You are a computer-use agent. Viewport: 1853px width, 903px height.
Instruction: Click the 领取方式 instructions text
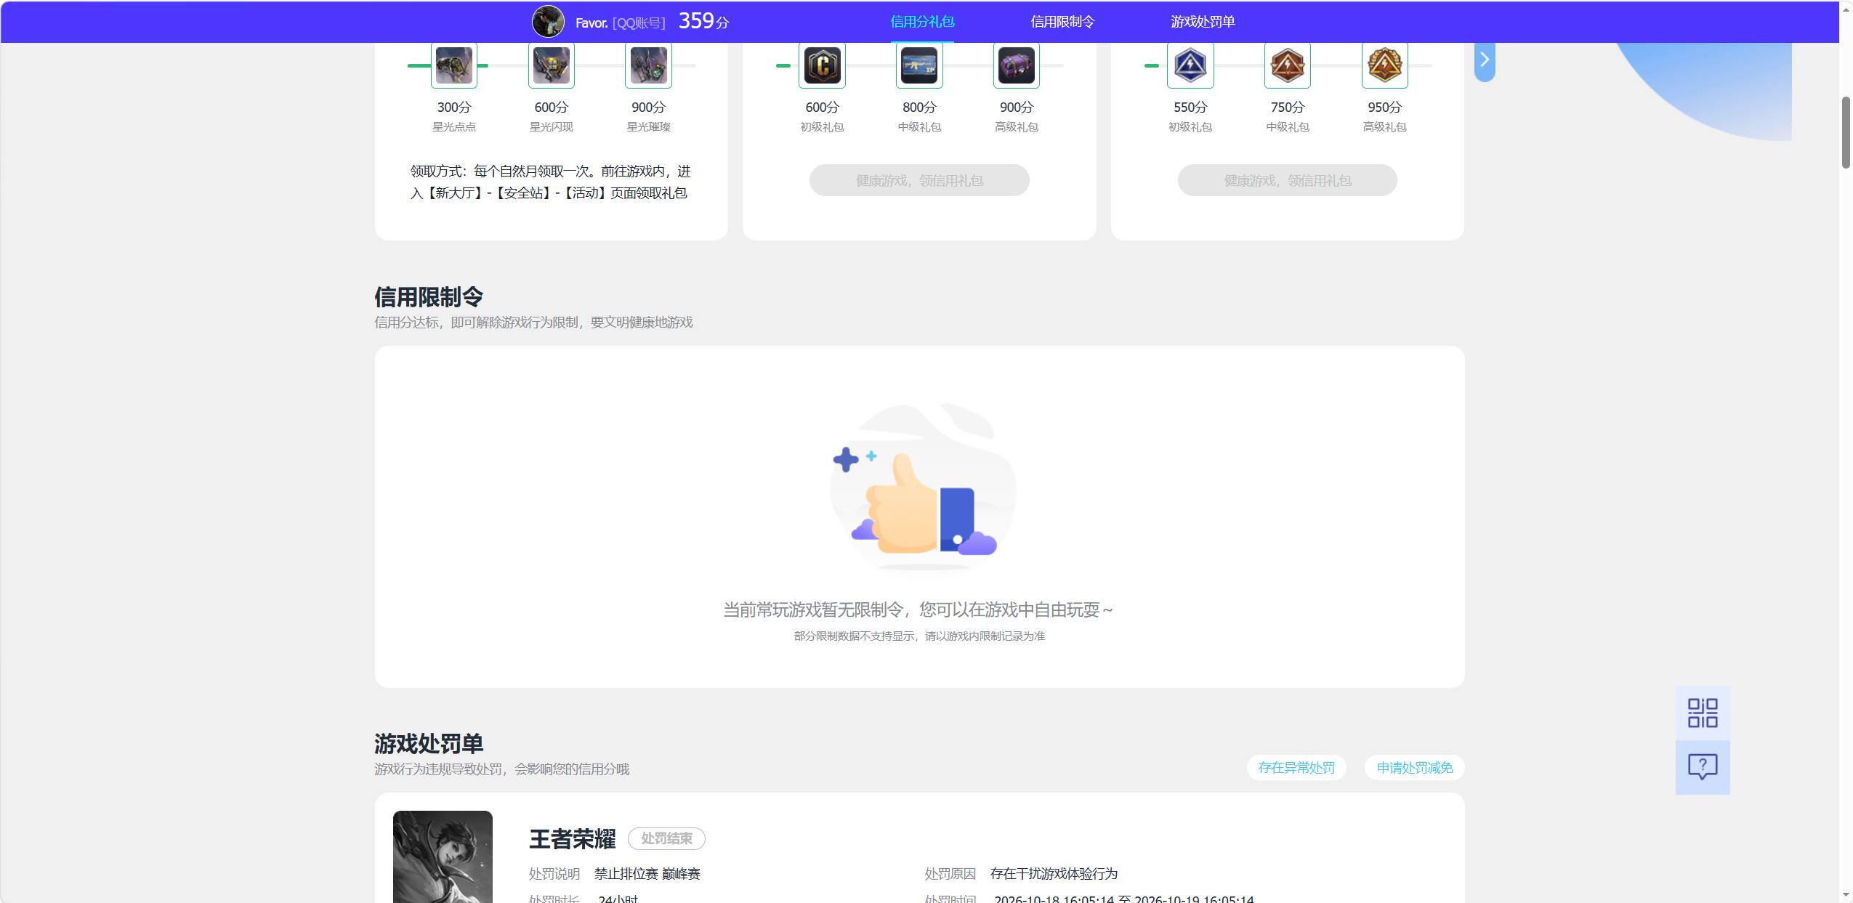(x=551, y=182)
